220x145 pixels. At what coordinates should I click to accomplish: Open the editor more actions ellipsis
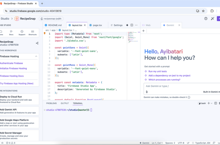click(x=136, y=25)
